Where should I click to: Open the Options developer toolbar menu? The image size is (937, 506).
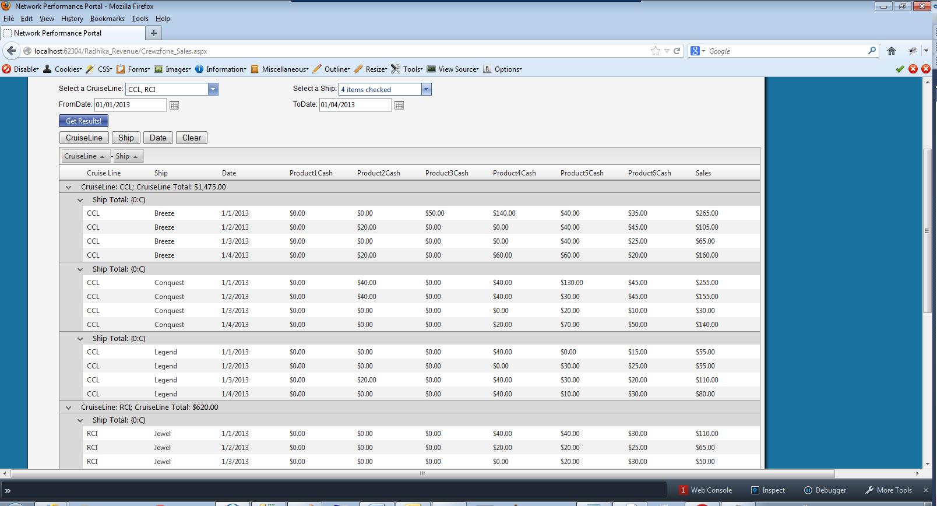502,69
